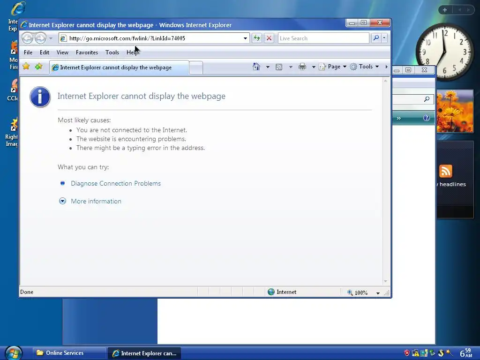Click the Internet security zone status
The width and height of the screenshot is (480, 360).
(282, 292)
